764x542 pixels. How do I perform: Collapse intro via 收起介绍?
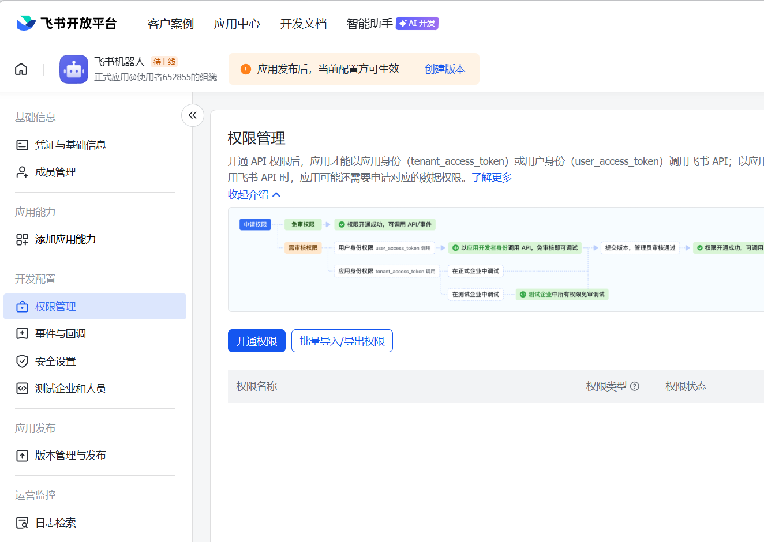[x=254, y=194]
